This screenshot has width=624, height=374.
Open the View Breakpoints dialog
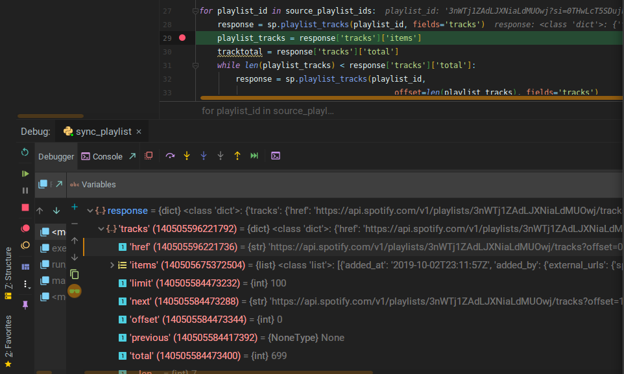(x=25, y=228)
